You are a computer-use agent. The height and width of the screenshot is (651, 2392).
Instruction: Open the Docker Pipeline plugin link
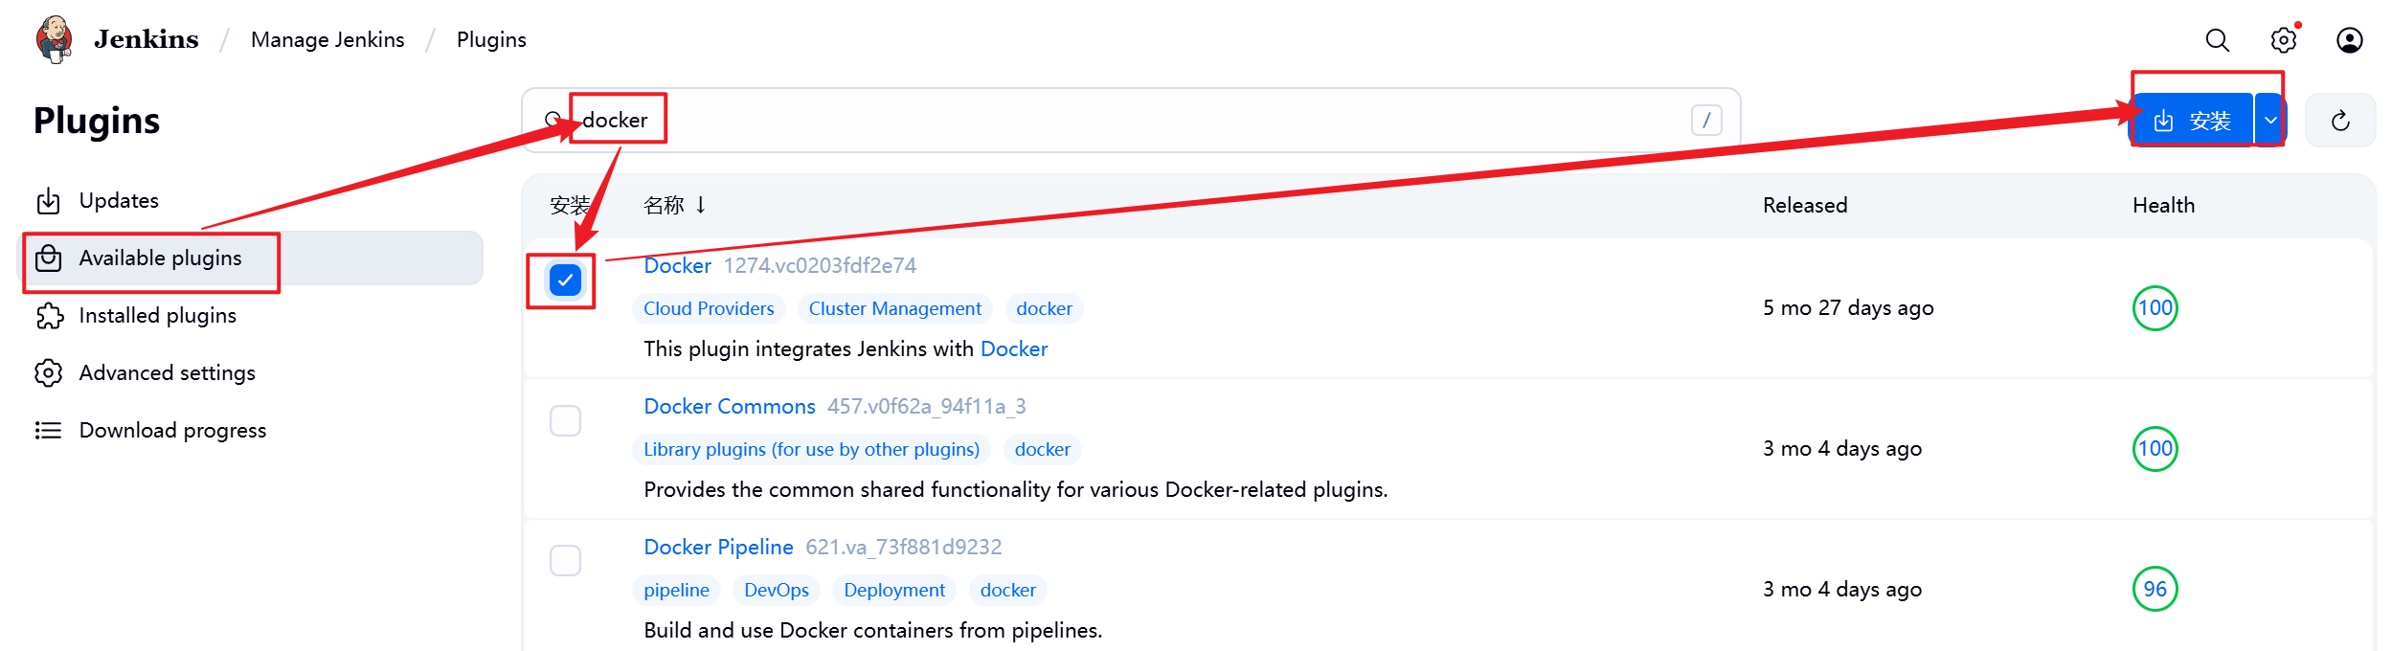pyautogui.click(x=718, y=547)
